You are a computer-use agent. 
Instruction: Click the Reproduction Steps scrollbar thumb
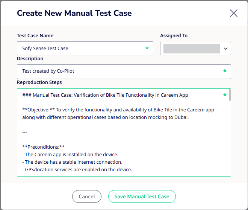[x=230, y=95]
